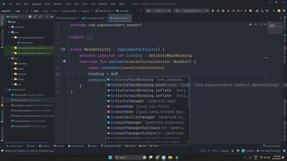Open the Version Control tool window
The image size is (287, 161).
coord(15,146)
